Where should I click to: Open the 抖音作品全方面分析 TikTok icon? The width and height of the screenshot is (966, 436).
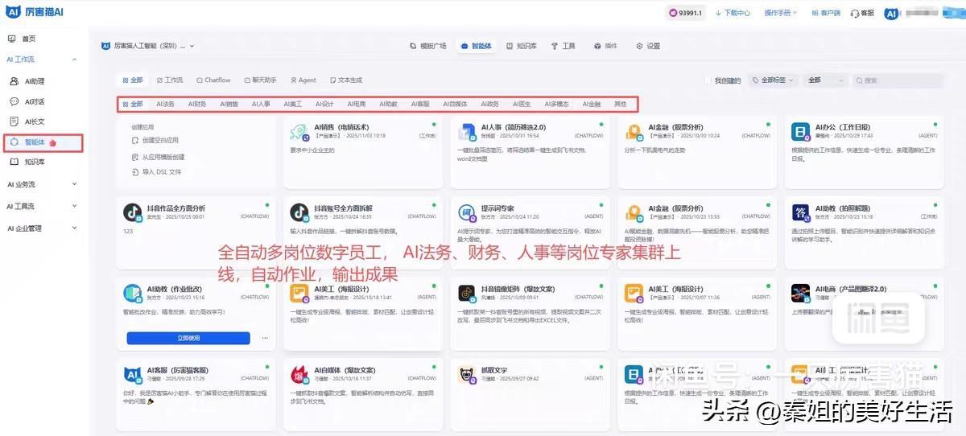click(x=133, y=212)
